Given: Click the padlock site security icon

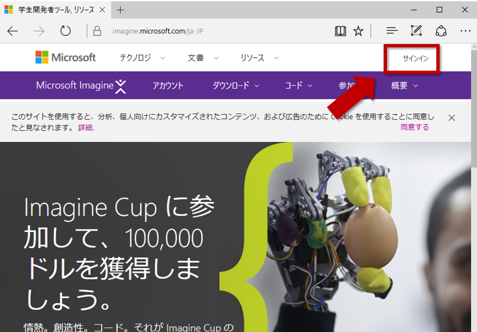Looking at the screenshot, I should (x=97, y=31).
